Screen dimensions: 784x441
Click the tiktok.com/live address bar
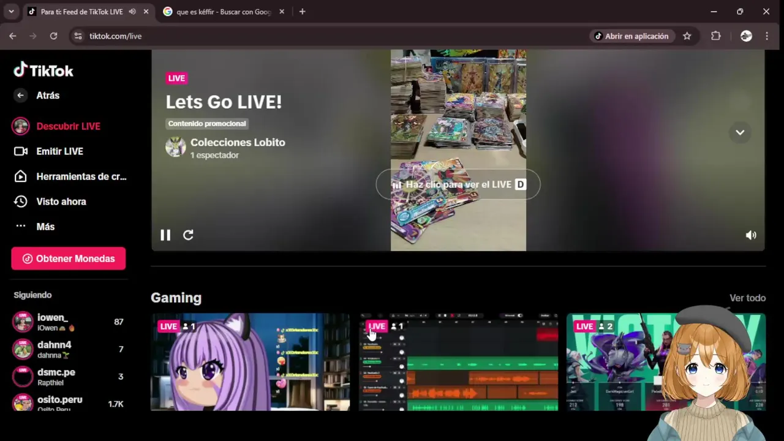click(x=331, y=36)
